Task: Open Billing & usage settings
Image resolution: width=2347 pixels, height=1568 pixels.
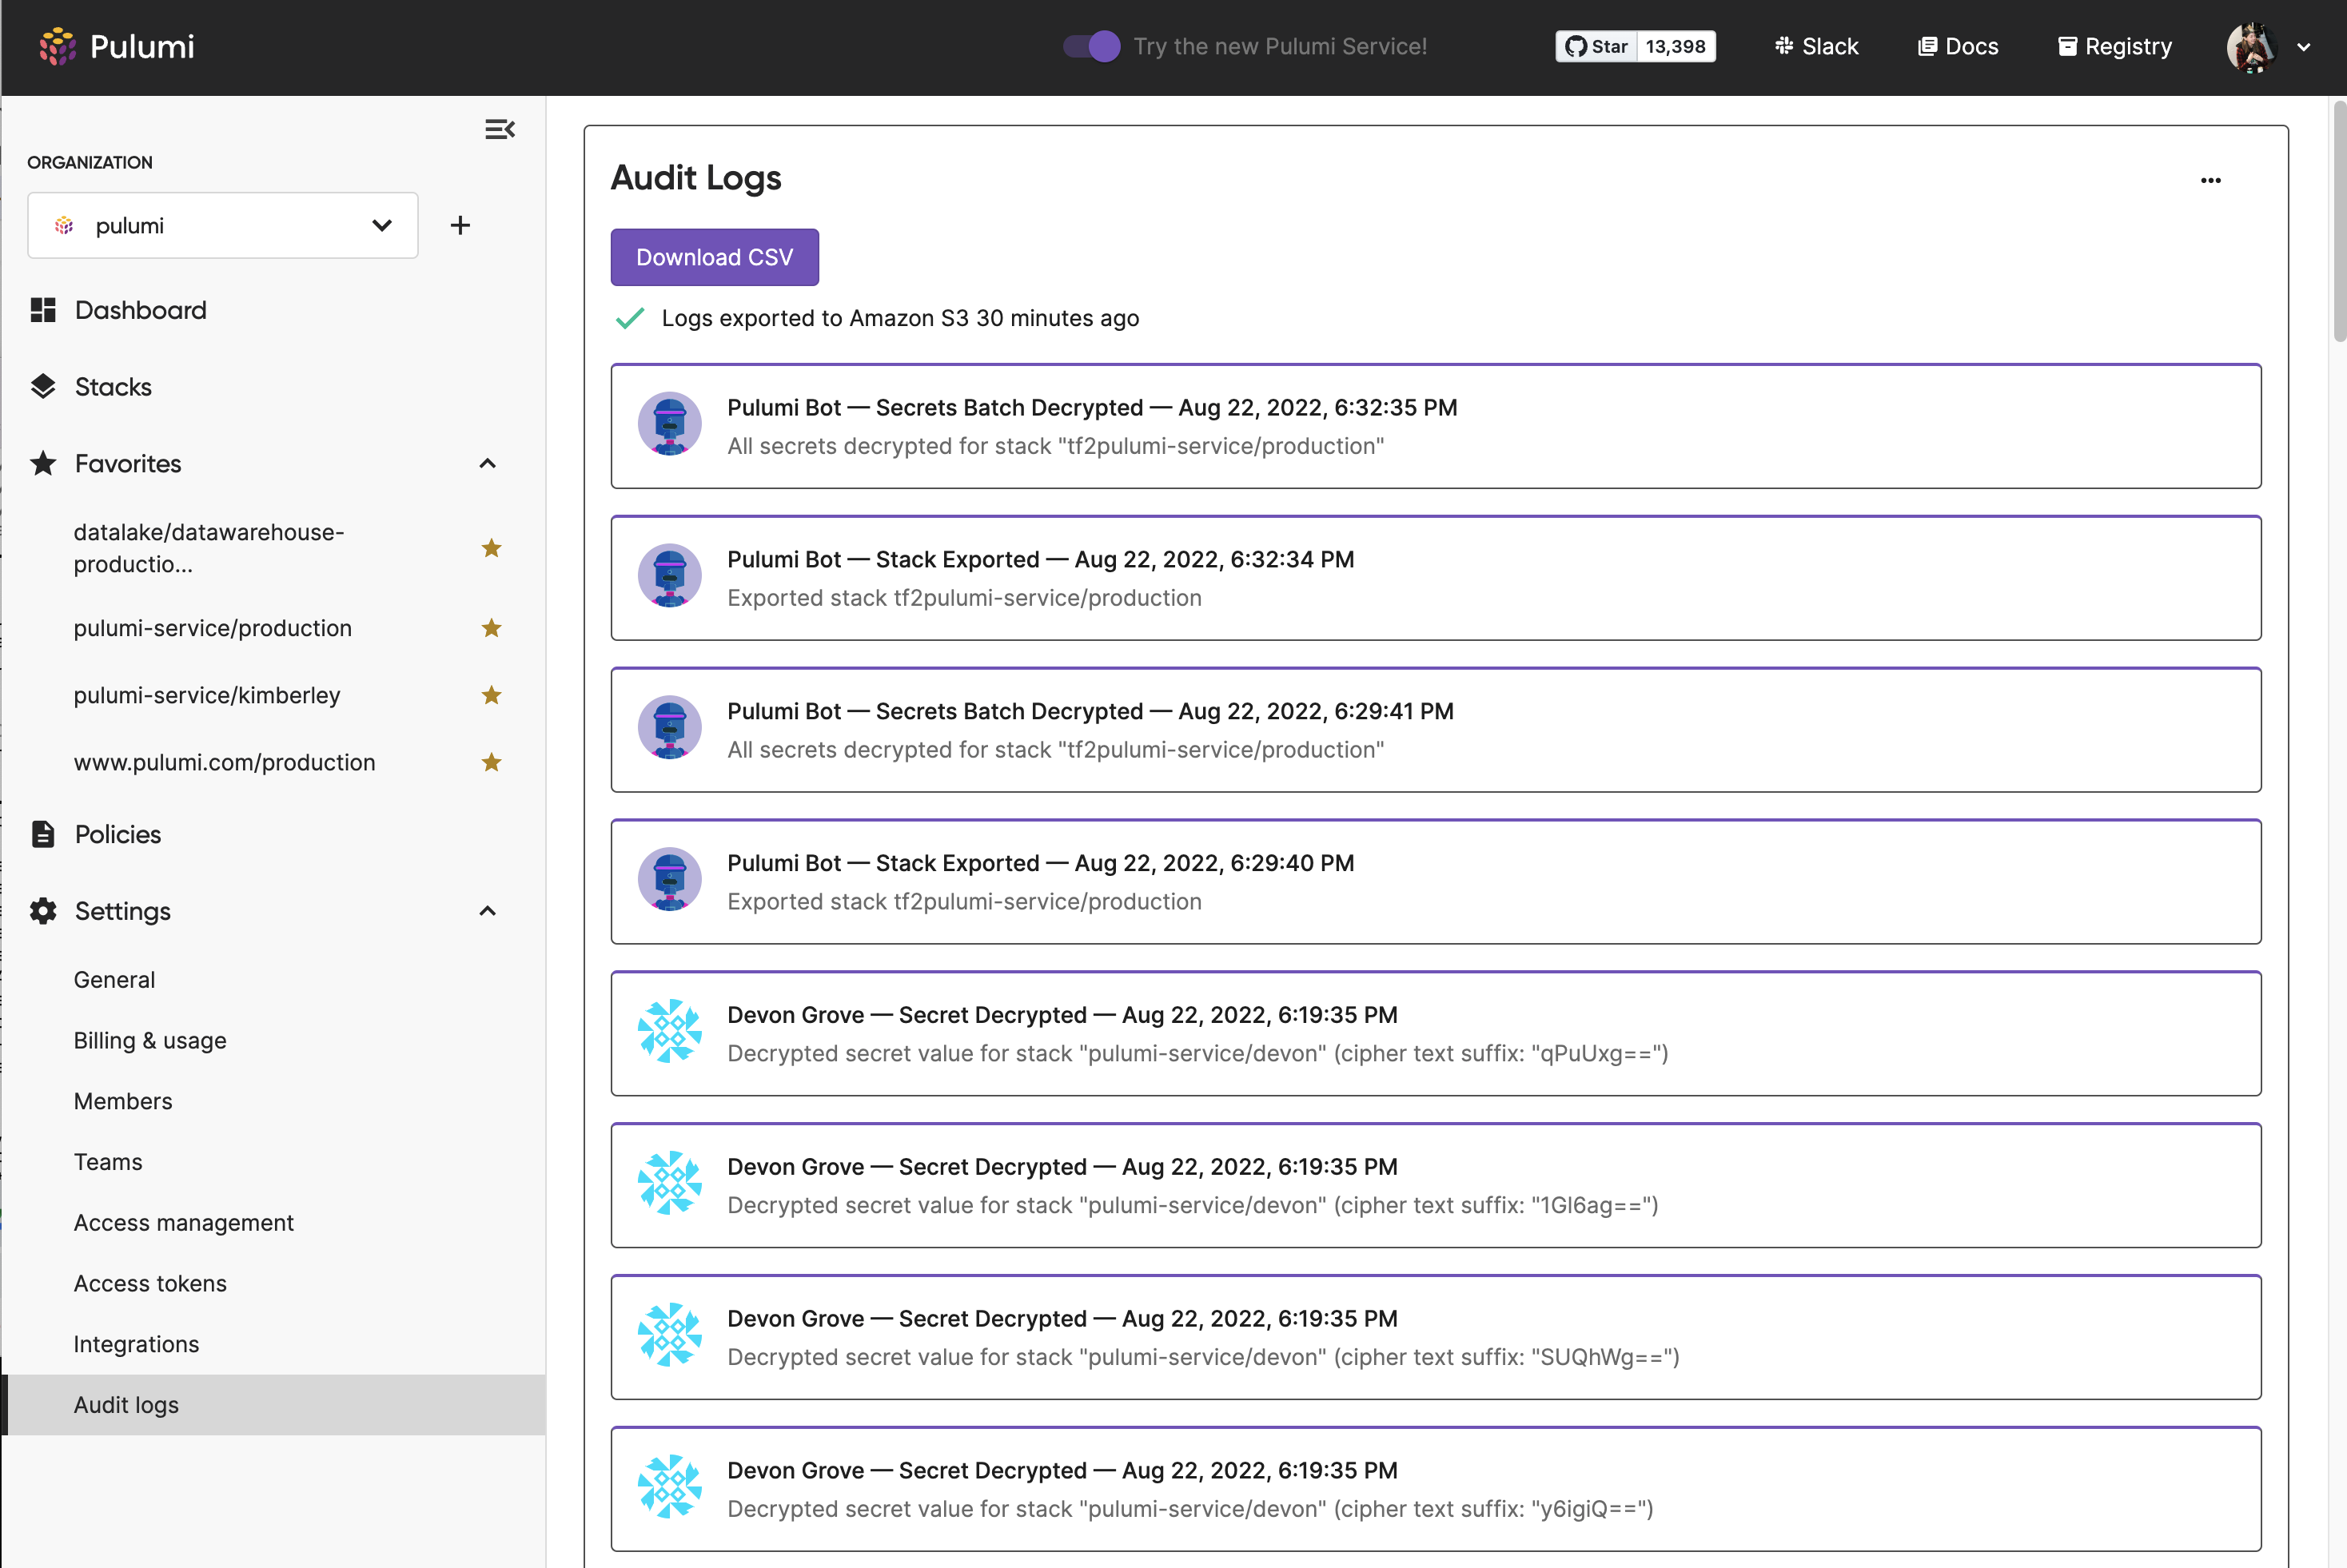Action: pos(150,1040)
